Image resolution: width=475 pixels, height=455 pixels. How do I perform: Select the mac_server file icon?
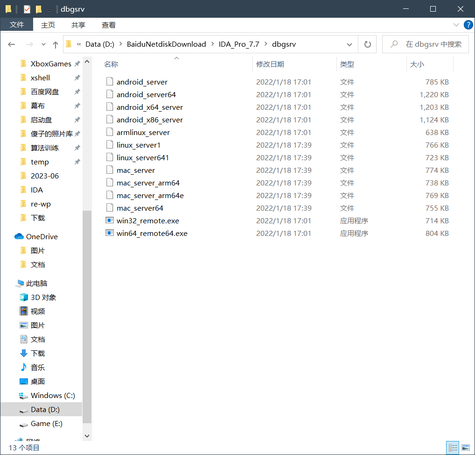110,170
